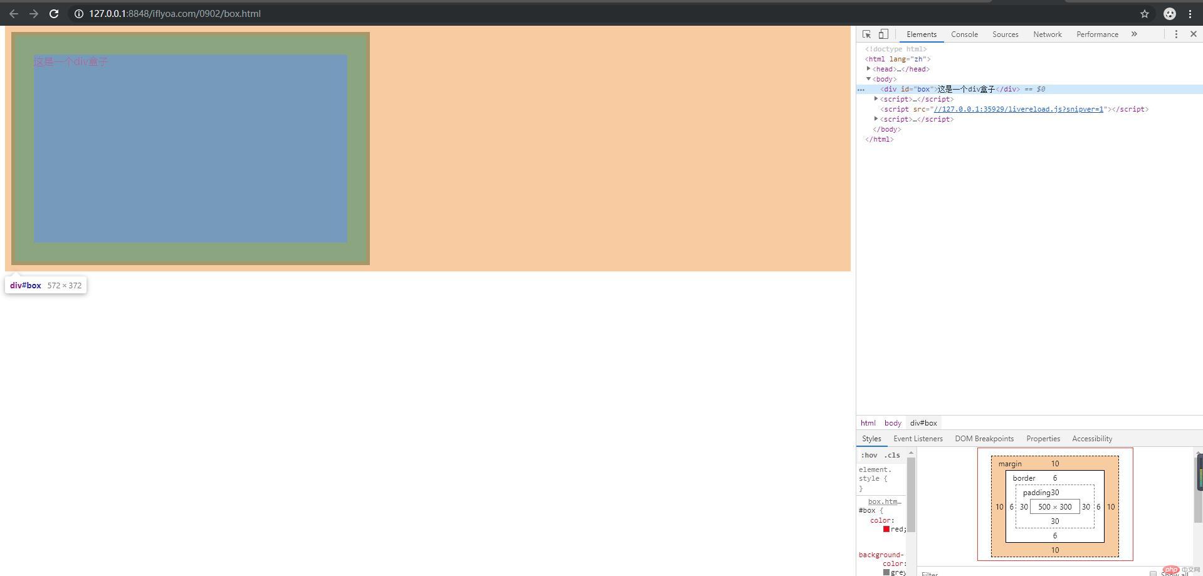Select the div id="box" node
This screenshot has width=1203, height=576.
pos(1029,89)
